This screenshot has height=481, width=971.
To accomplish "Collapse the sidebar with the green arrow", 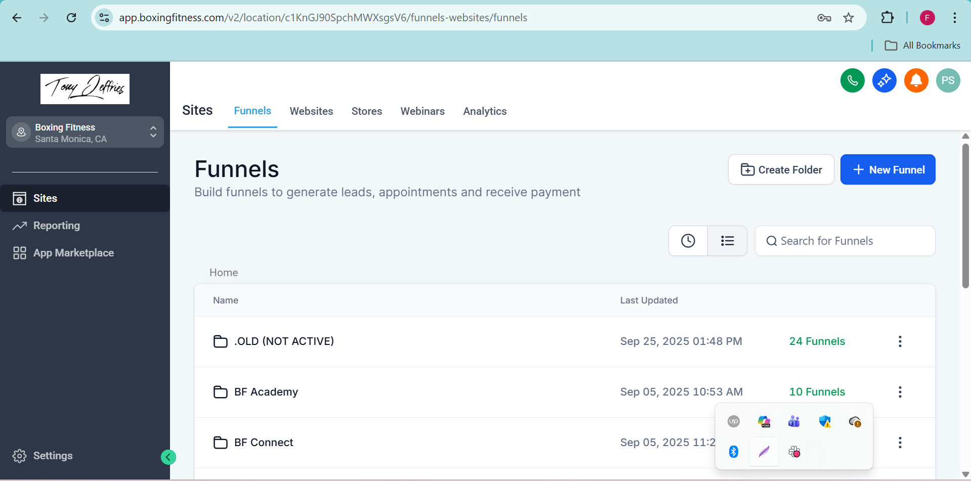I will tap(168, 457).
